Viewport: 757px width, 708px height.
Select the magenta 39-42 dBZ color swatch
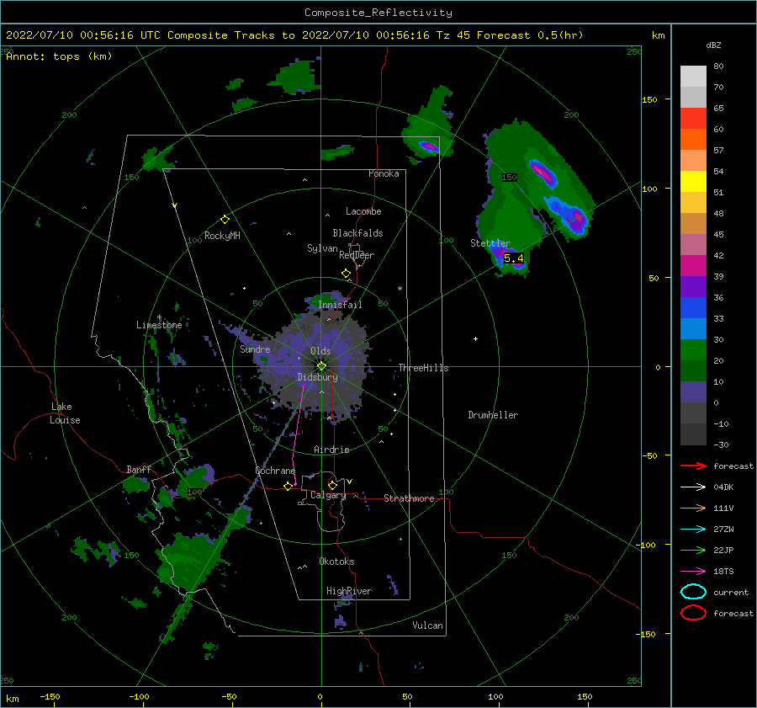[x=693, y=266]
